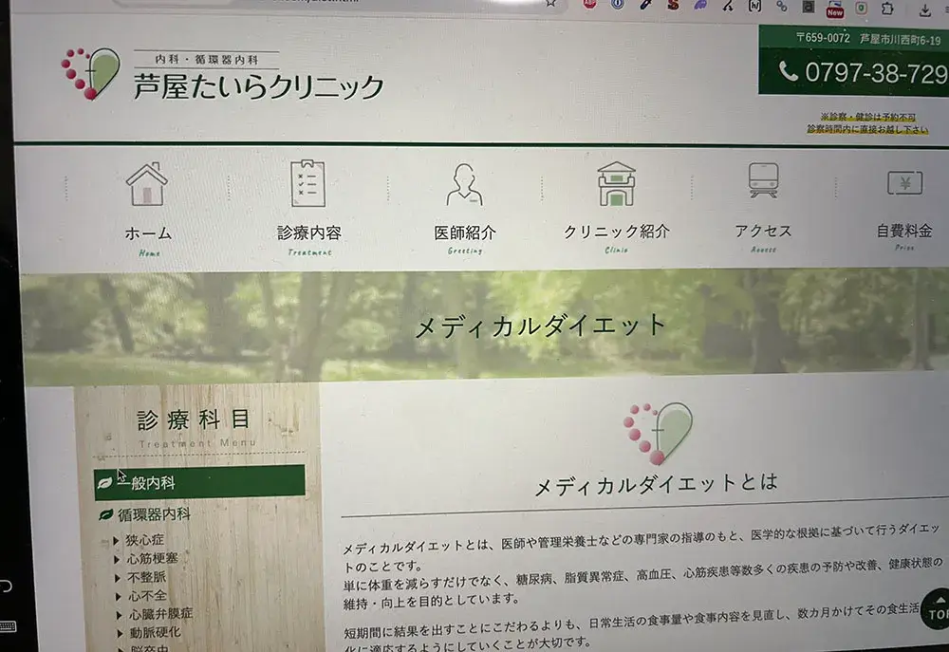Click the doctor silhouette icon for 医師紹介
This screenshot has height=652, width=949.
point(464,185)
